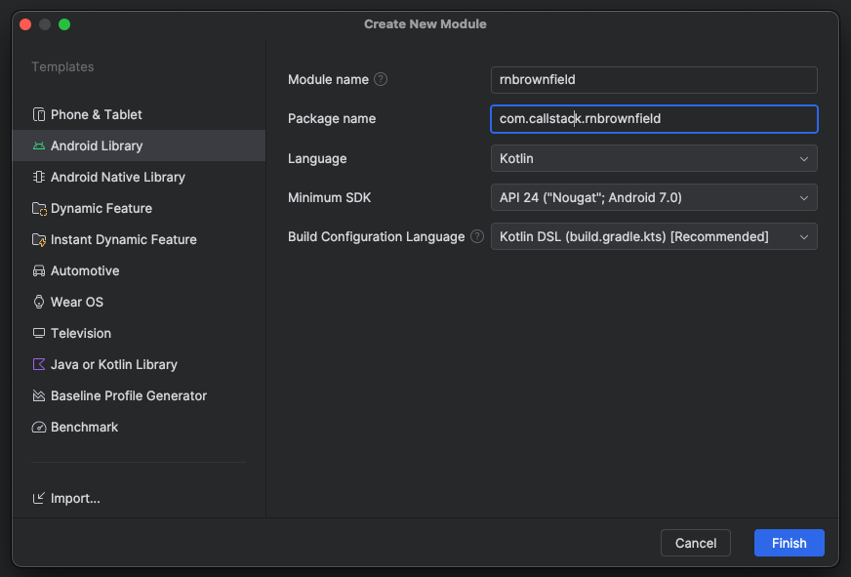This screenshot has width=851, height=577.
Task: Choose Java or Kotlin Library template
Action: [113, 364]
